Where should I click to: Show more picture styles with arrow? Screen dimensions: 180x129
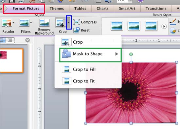click(x=164, y=26)
